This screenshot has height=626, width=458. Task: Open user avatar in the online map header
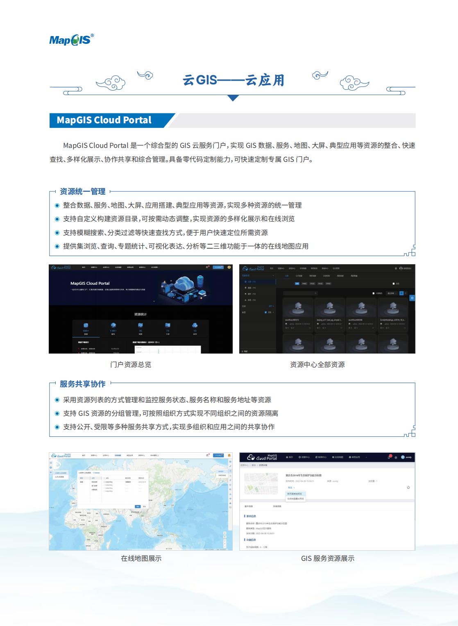coord(229,455)
